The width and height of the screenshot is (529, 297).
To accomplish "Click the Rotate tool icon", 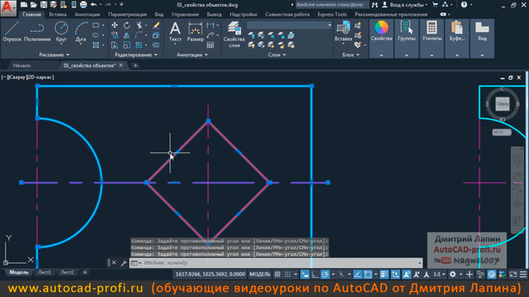I will pos(127,25).
